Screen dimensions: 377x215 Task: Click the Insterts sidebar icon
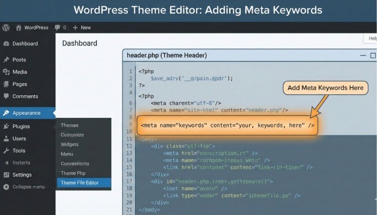click(x=7, y=163)
